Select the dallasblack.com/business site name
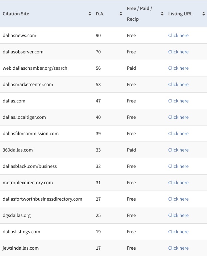 [x=30, y=166]
